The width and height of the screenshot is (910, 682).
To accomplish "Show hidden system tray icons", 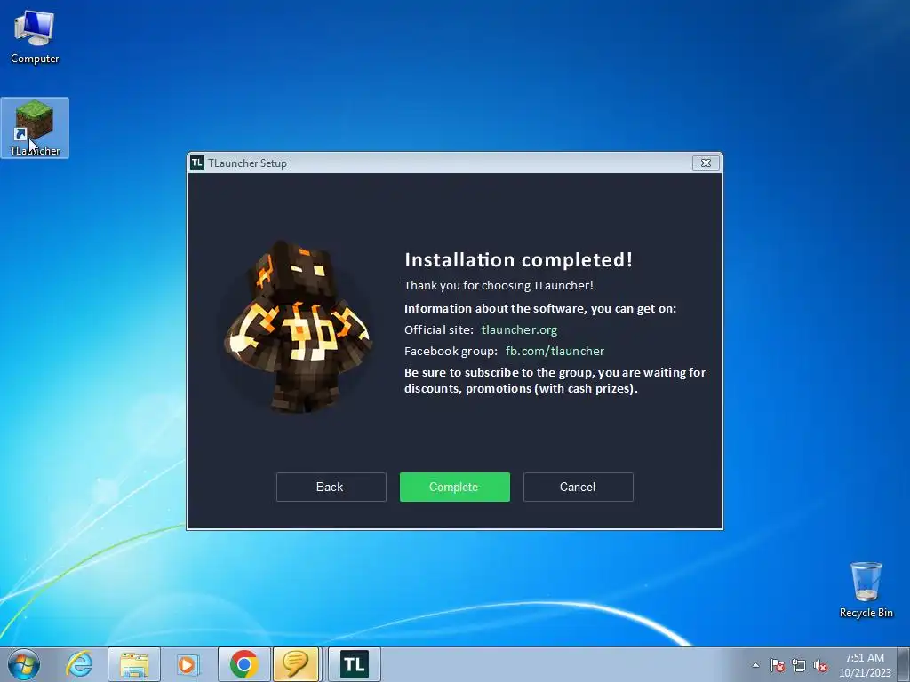I will click(755, 665).
